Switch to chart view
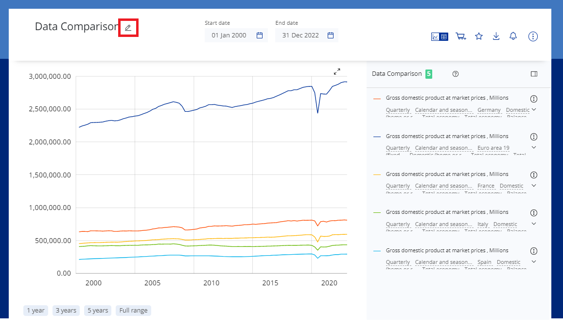 point(436,36)
